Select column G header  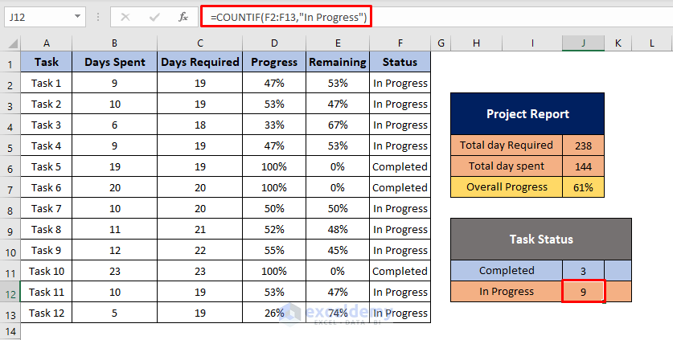point(441,43)
